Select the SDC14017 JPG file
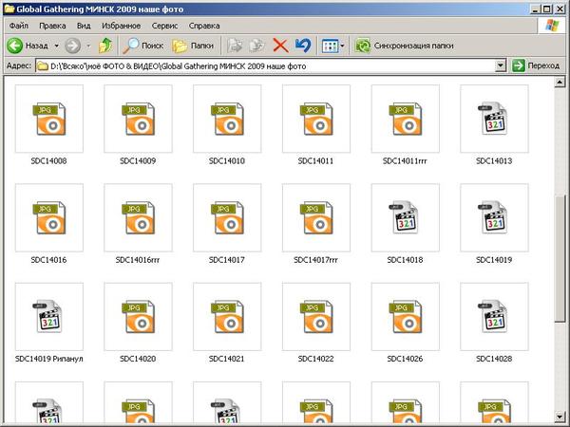The width and height of the screenshot is (570, 427). (227, 224)
